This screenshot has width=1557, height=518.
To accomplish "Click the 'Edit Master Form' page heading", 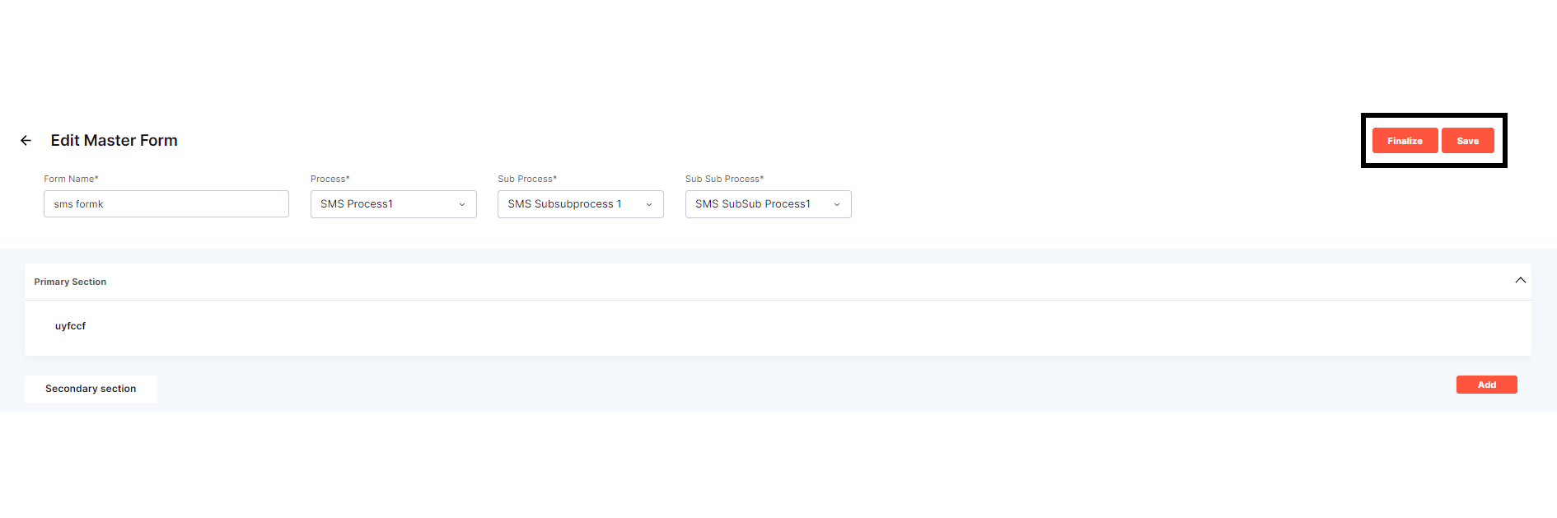I will (x=114, y=141).
